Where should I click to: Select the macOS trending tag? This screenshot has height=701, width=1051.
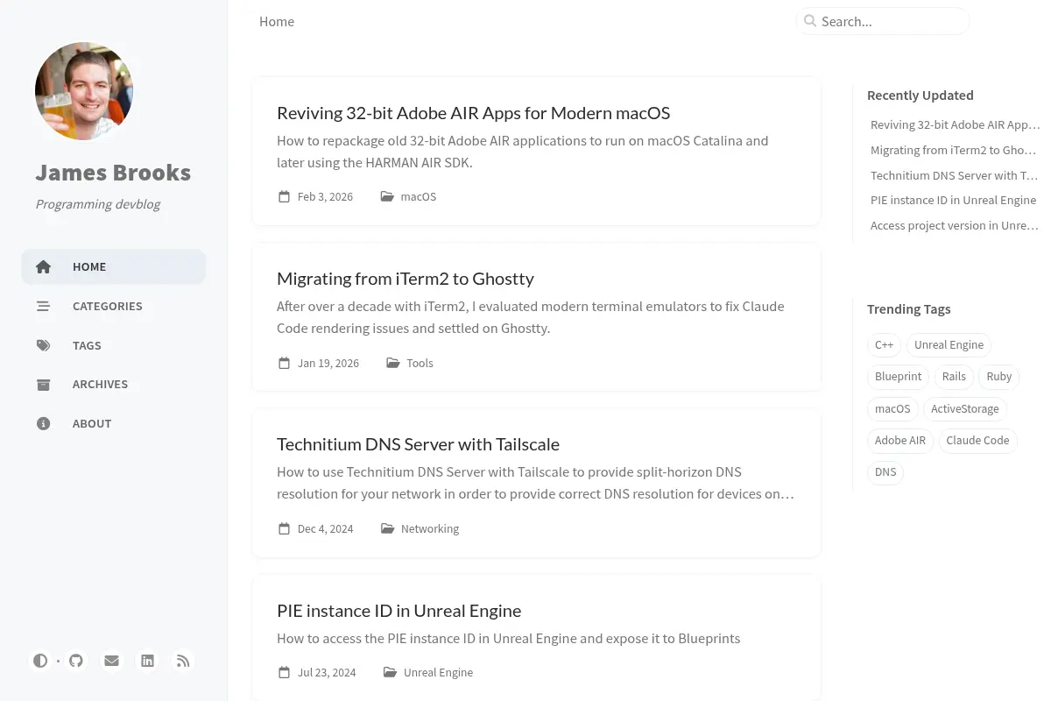point(892,408)
